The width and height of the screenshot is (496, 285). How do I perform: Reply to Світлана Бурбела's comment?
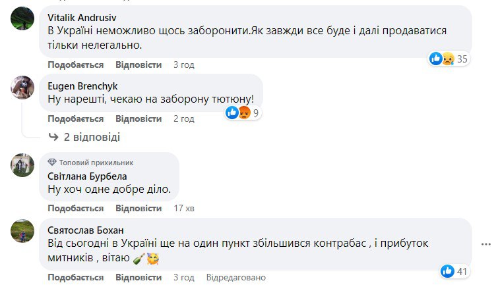139,209
